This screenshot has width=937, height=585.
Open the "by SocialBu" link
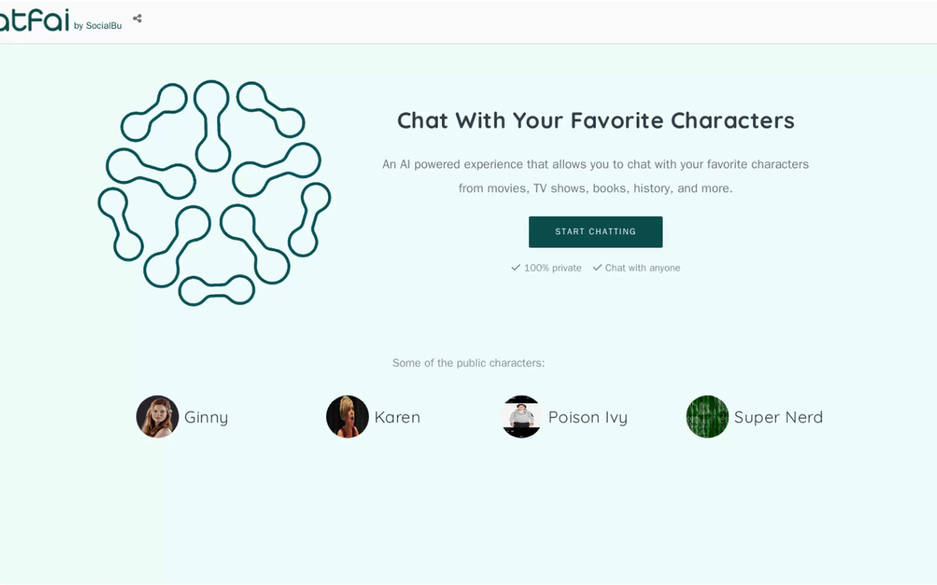pyautogui.click(x=98, y=25)
